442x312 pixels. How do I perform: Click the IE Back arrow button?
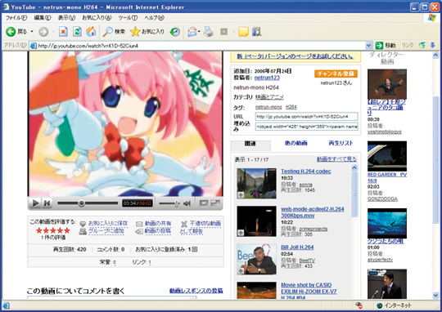click(x=11, y=32)
